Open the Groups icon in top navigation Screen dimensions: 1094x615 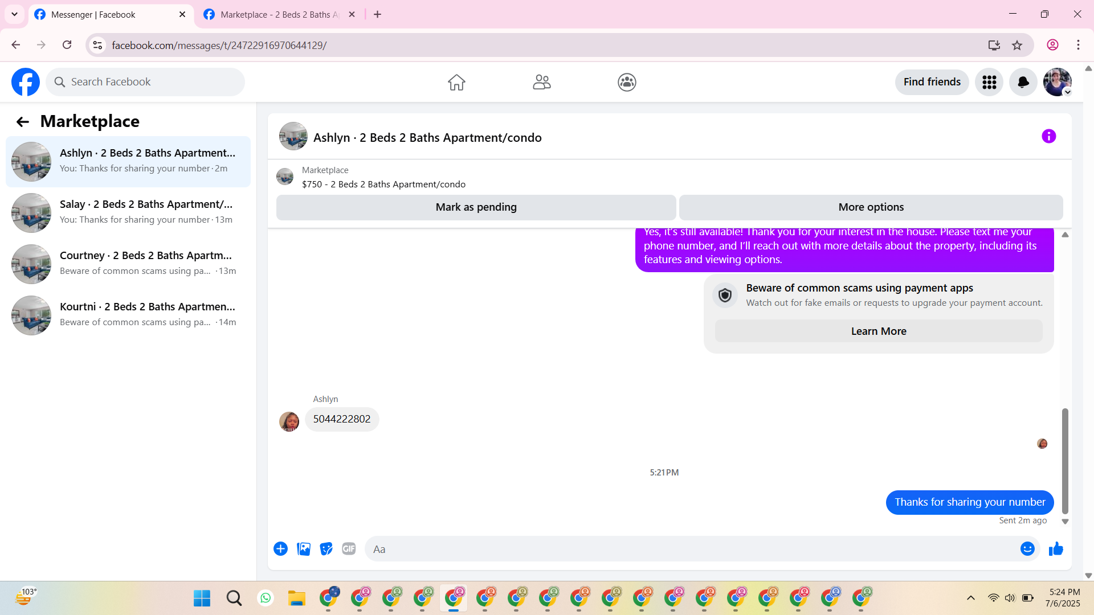(627, 82)
